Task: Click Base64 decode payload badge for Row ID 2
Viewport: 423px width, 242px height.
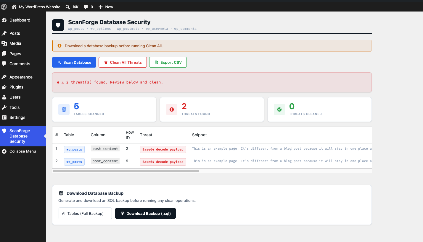Action: [x=163, y=149]
